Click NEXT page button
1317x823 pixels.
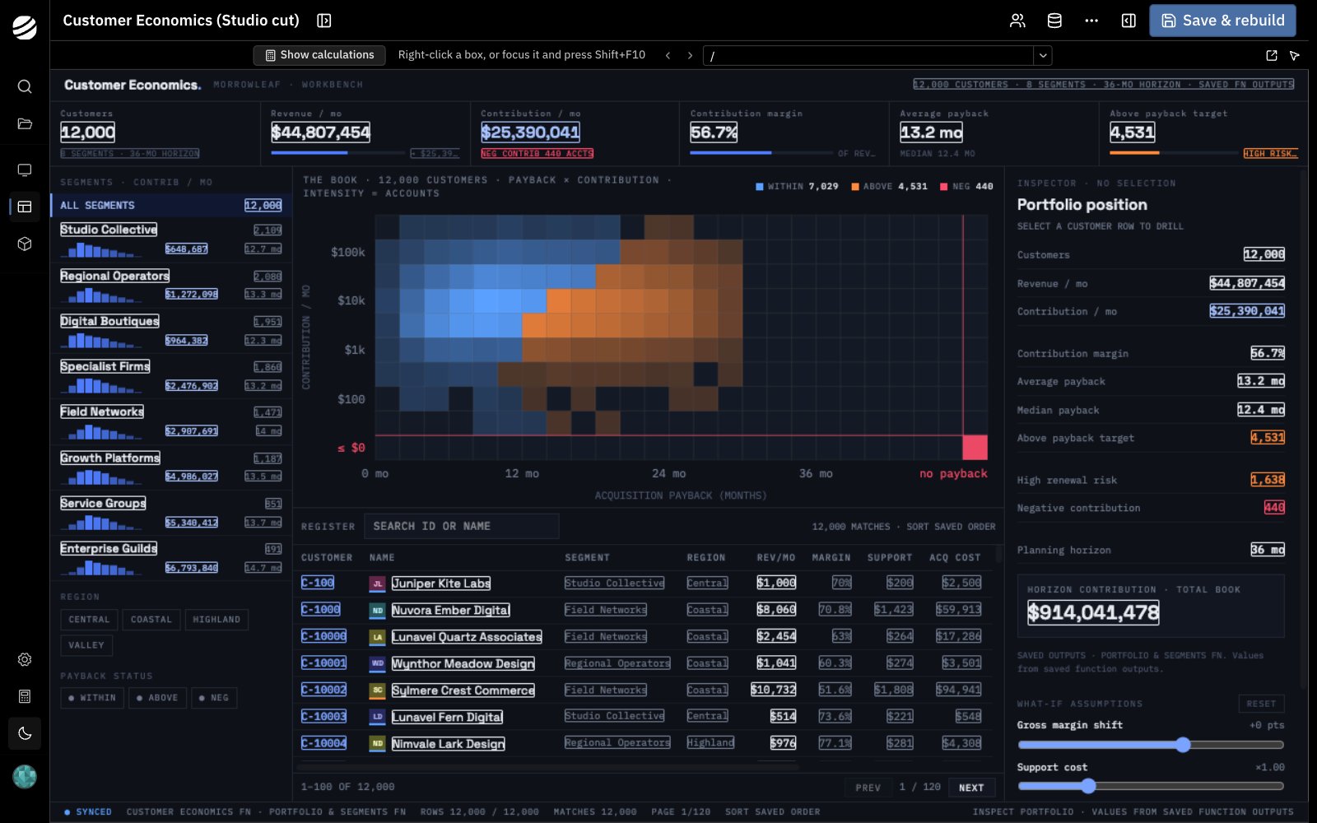click(x=971, y=788)
